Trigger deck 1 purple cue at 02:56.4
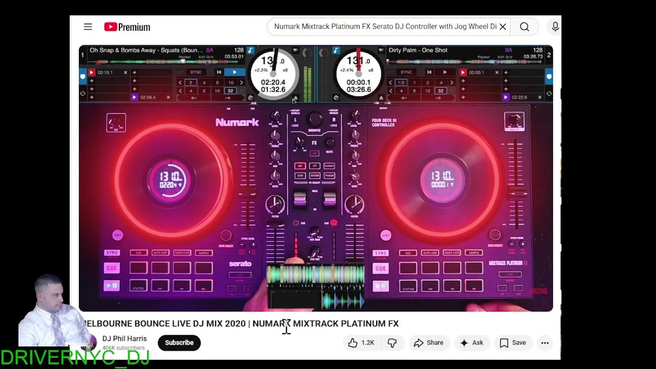The height and width of the screenshot is (369, 656). tap(134, 97)
